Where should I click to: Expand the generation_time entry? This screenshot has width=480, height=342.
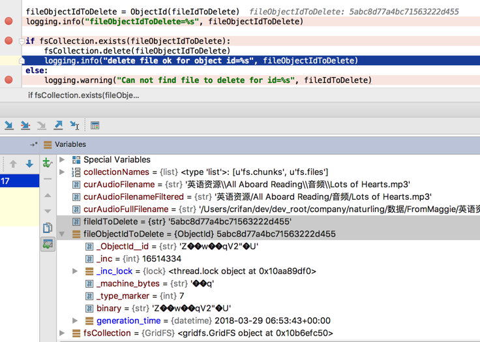pyautogui.click(x=75, y=320)
